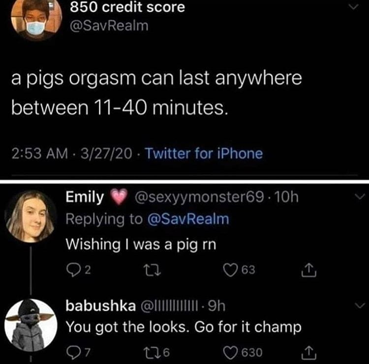369x364 pixels.
Task: Click Emily's profile avatar
Action: [x=30, y=215]
